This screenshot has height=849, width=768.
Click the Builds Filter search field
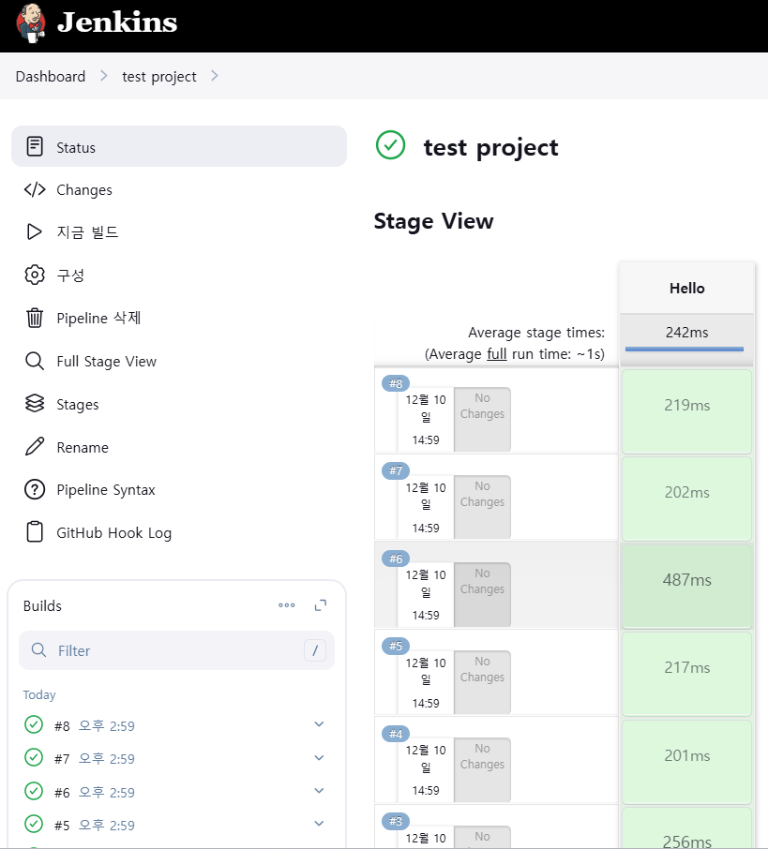click(x=176, y=650)
